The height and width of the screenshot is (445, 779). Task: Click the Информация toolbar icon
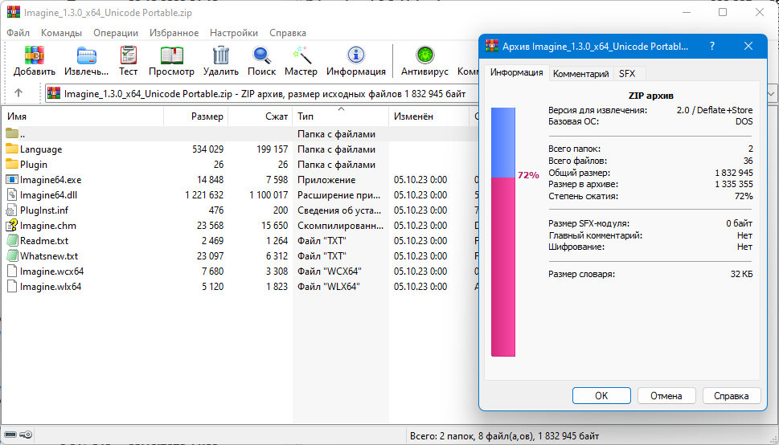point(355,55)
